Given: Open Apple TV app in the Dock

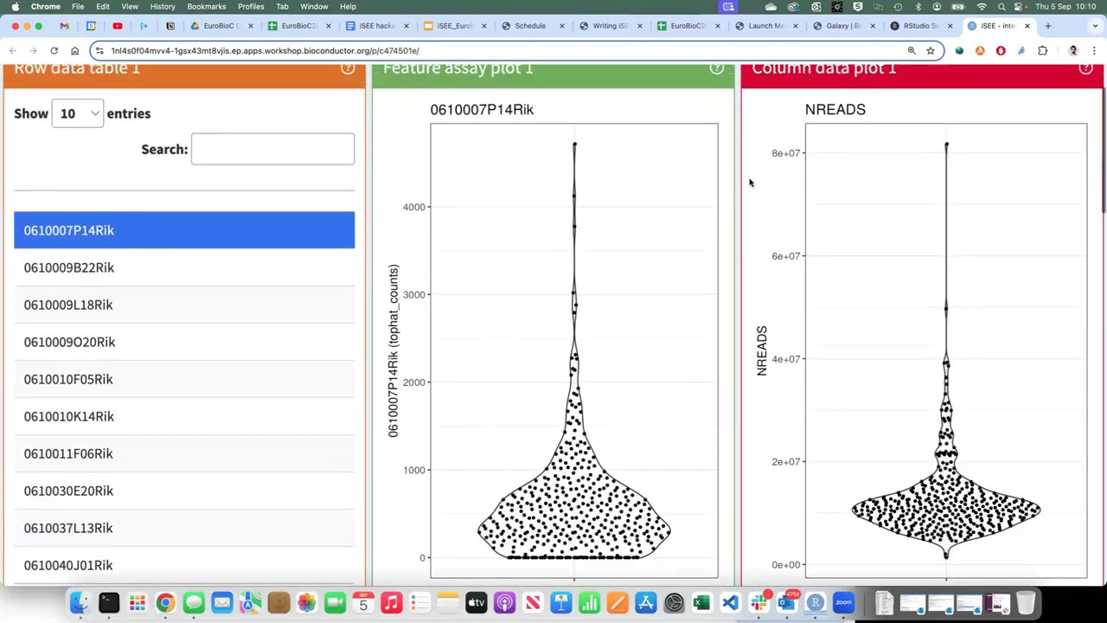Looking at the screenshot, I should [477, 602].
